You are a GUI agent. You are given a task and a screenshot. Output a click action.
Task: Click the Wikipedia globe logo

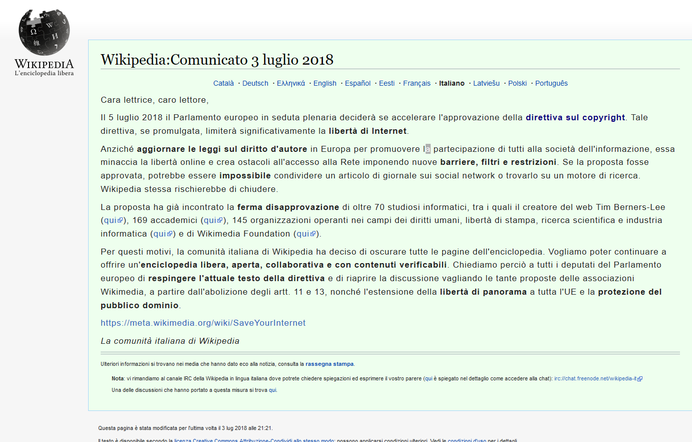coord(44,32)
